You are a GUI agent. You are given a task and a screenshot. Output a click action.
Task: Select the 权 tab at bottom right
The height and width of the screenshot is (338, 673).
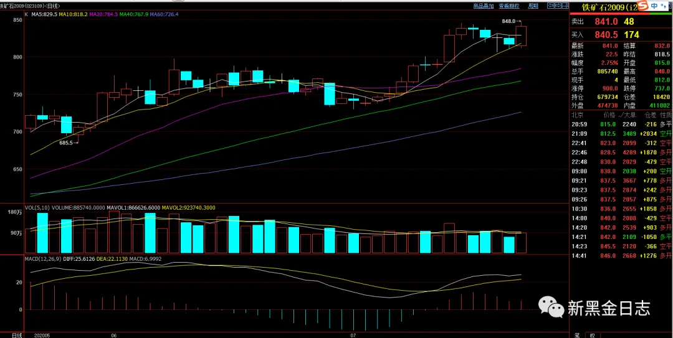(593, 335)
